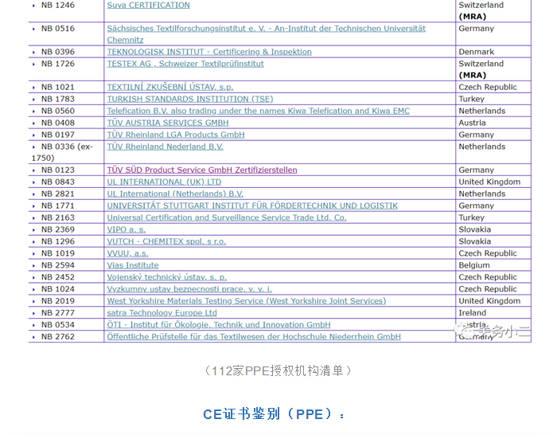Open TÜV Rheinland LGA Products GmbH link
The image size is (557, 435).
(176, 135)
